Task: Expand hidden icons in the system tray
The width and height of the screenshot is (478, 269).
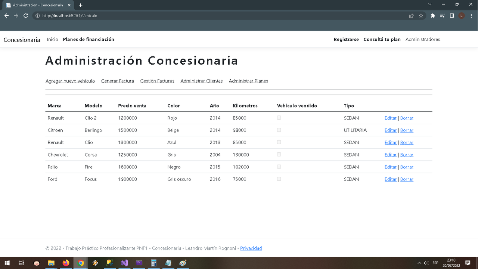Action: pyautogui.click(x=419, y=263)
